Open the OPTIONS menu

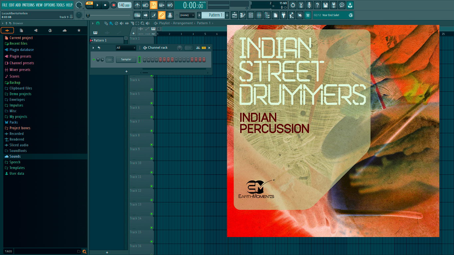[x=50, y=5]
